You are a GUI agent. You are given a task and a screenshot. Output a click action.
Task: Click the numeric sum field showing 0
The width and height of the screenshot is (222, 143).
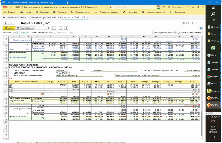tap(43, 28)
